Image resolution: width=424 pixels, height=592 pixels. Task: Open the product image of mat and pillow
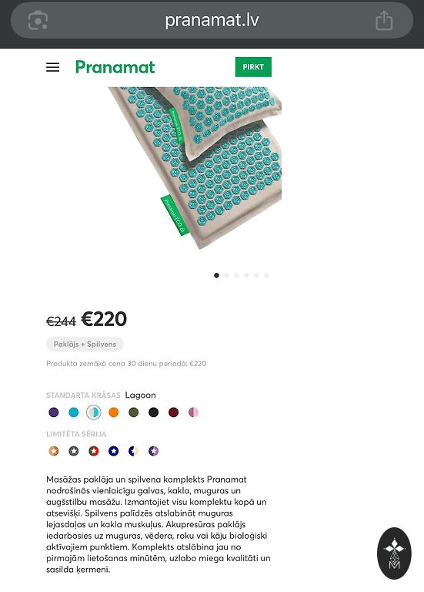click(x=195, y=167)
